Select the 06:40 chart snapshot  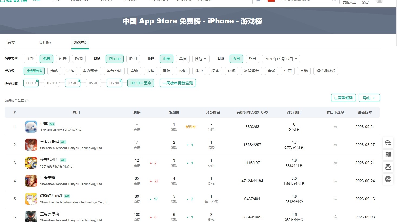click(x=114, y=83)
